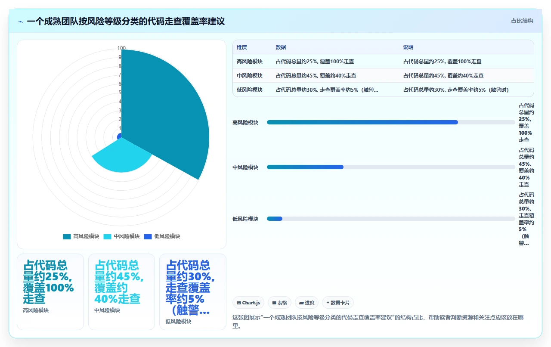The width and height of the screenshot is (551, 347).
Task: Click value text beside 中风险模块 progress bar
Action: pyautogui.click(x=526, y=167)
